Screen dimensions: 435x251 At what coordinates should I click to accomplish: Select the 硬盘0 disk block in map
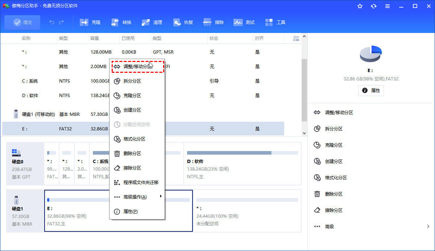[25, 164]
